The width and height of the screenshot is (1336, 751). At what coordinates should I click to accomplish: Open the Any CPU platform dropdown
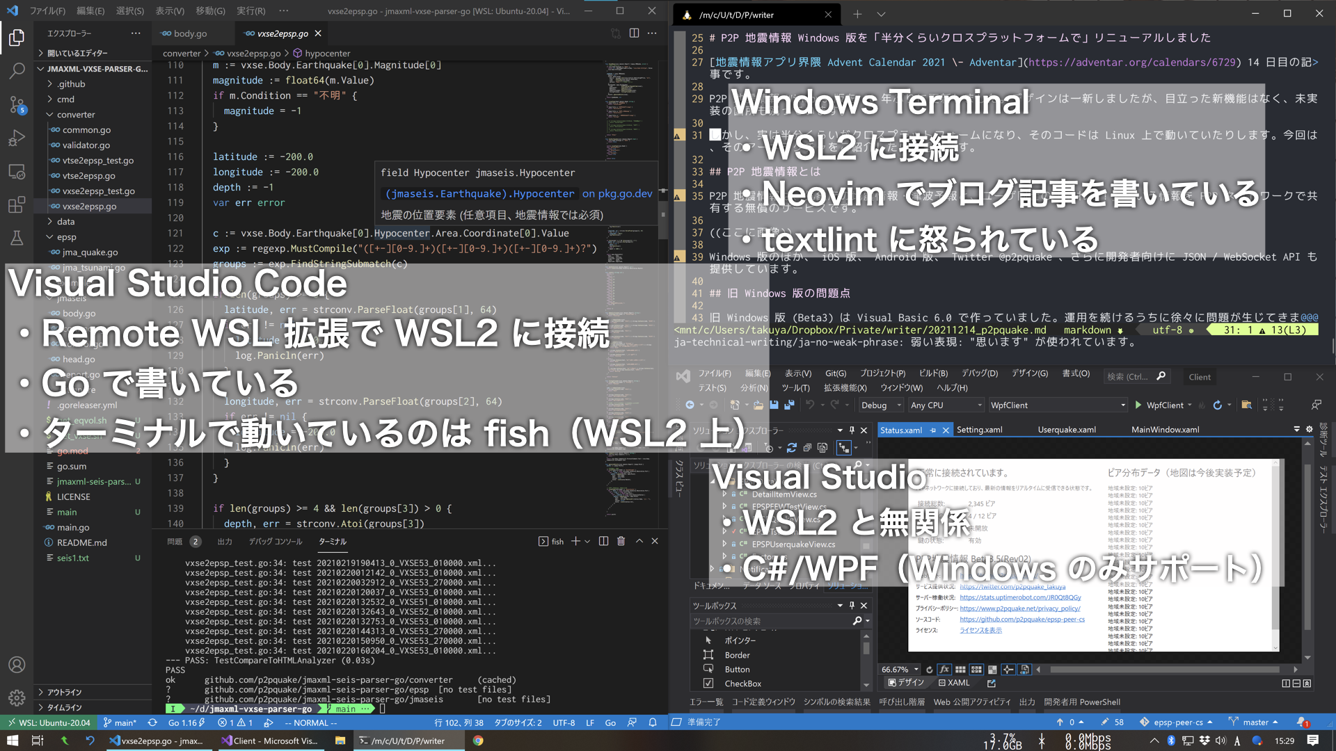(945, 405)
